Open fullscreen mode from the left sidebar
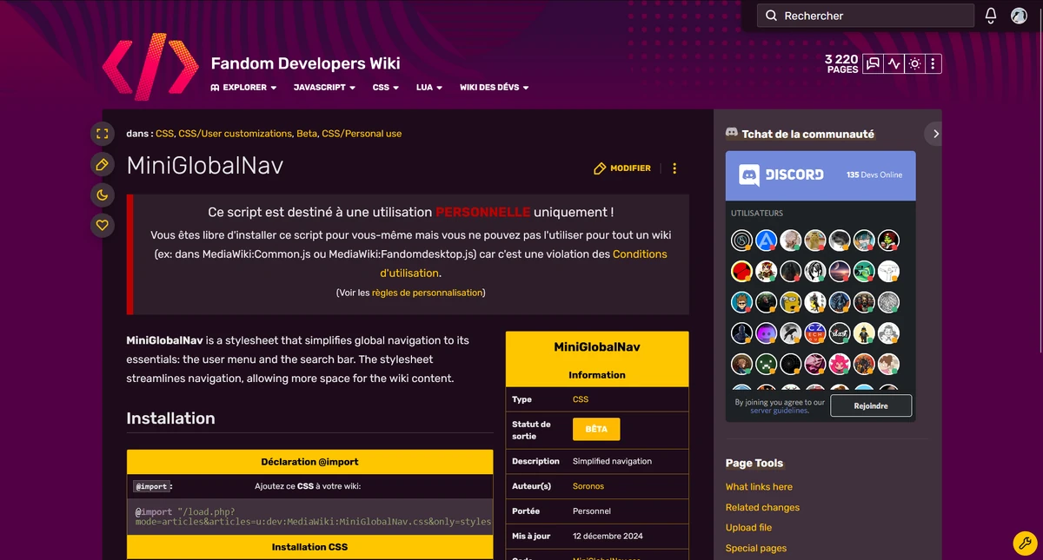 pos(102,134)
